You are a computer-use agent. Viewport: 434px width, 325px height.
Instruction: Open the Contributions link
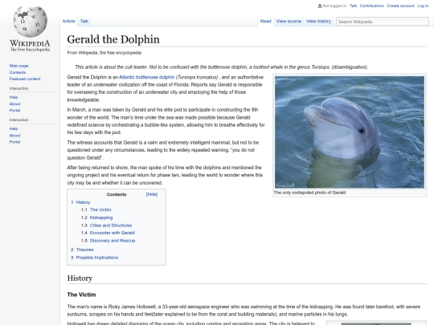coord(372,6)
